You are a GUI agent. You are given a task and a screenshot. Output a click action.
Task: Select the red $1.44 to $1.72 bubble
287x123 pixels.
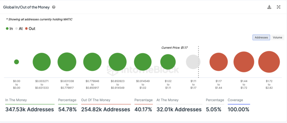tap(244, 62)
